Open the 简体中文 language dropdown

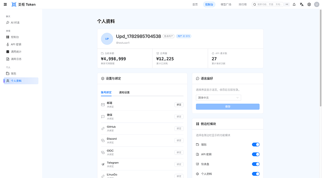[x=218, y=97]
